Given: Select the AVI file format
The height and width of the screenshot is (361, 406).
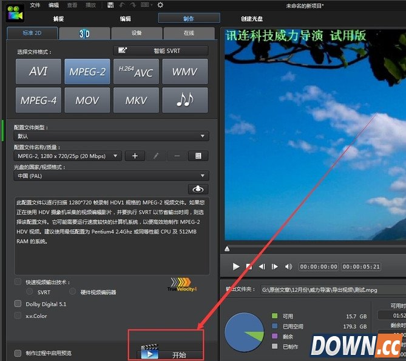Looking at the screenshot, I should pyautogui.click(x=38, y=71).
